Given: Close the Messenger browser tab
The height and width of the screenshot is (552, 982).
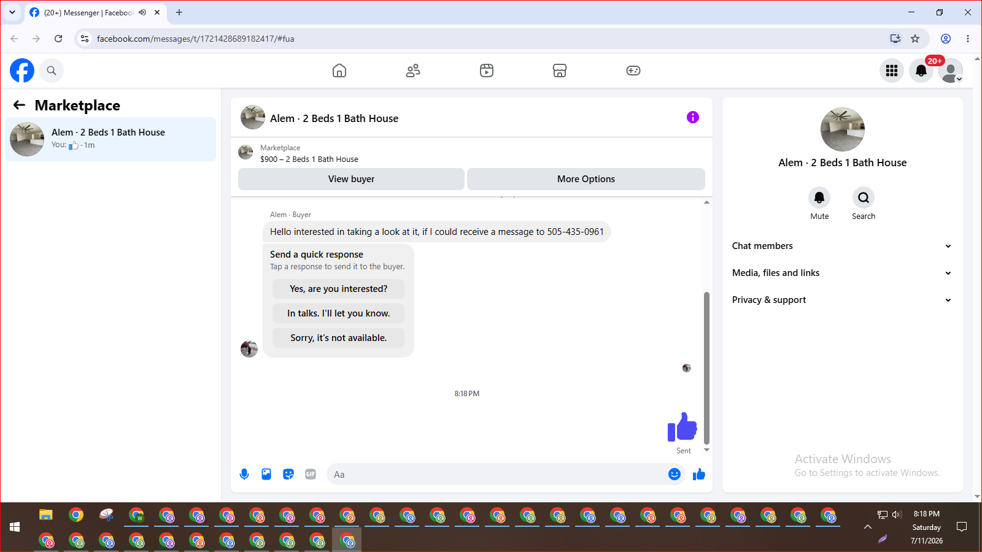Looking at the screenshot, I should pyautogui.click(x=157, y=12).
